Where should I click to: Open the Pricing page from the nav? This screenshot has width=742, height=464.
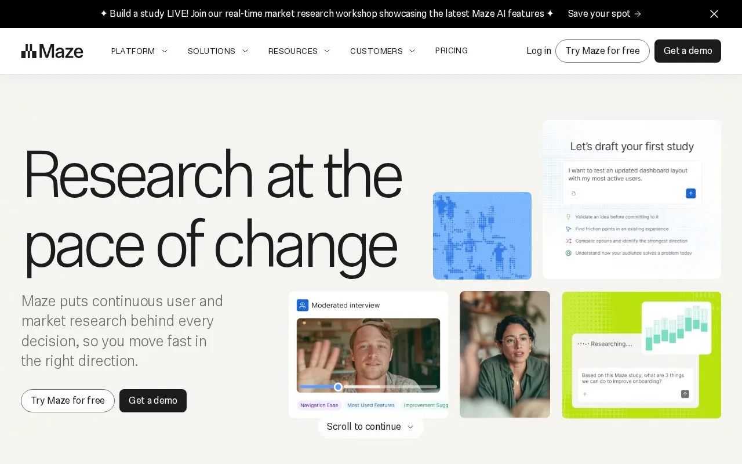[x=452, y=51]
